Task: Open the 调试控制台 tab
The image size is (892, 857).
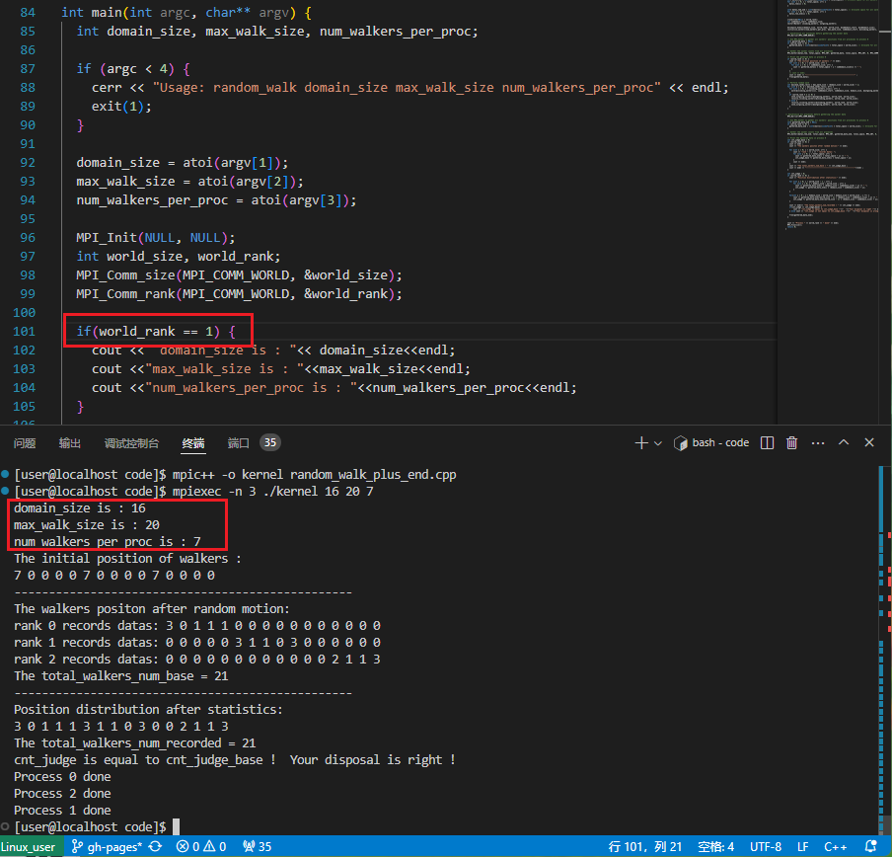Action: (x=131, y=443)
